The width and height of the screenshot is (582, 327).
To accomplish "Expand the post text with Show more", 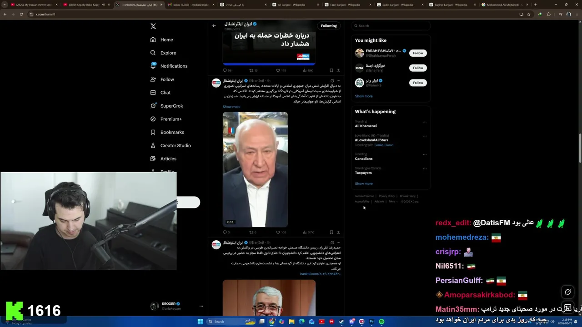I will click(231, 107).
